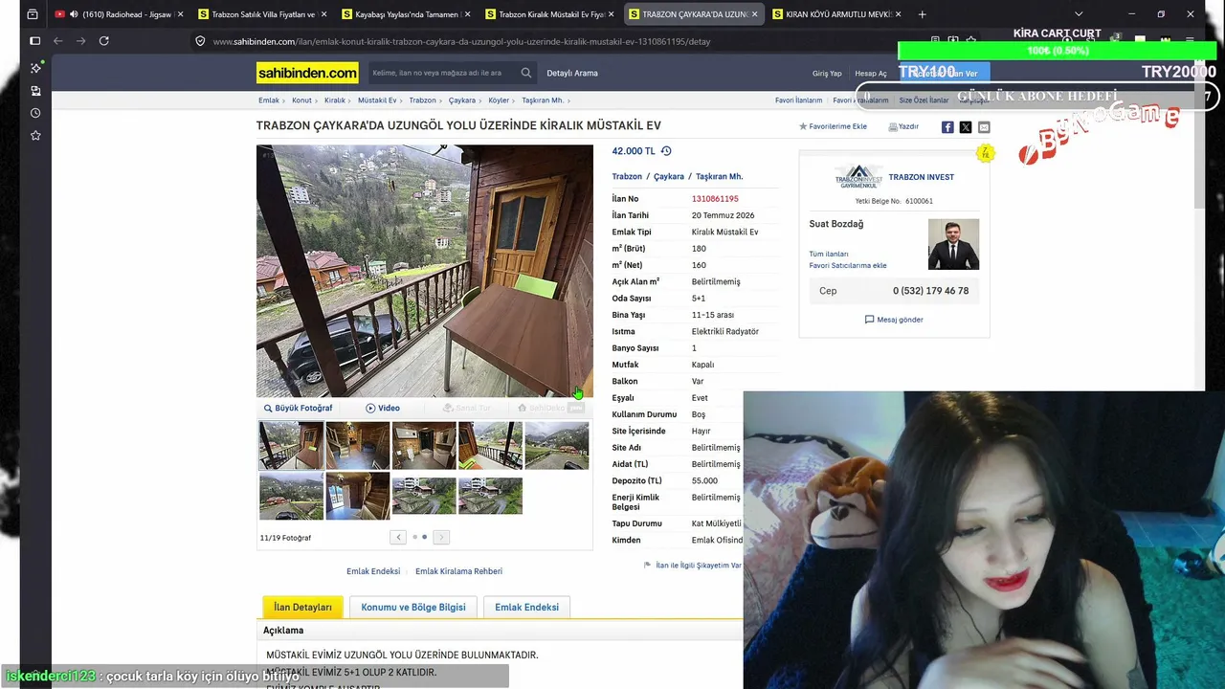1225x689 pixels.
Task: Report listing via İlan ile İlgili Şikayetim Var
Action: [x=694, y=566]
